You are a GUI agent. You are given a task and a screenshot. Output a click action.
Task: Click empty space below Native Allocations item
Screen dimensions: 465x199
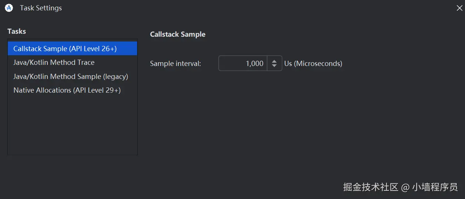tap(72, 126)
